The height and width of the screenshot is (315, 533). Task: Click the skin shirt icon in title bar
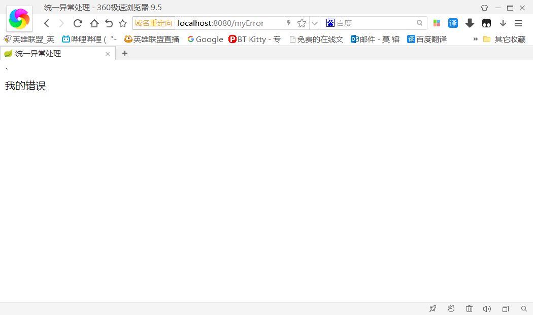click(x=484, y=8)
